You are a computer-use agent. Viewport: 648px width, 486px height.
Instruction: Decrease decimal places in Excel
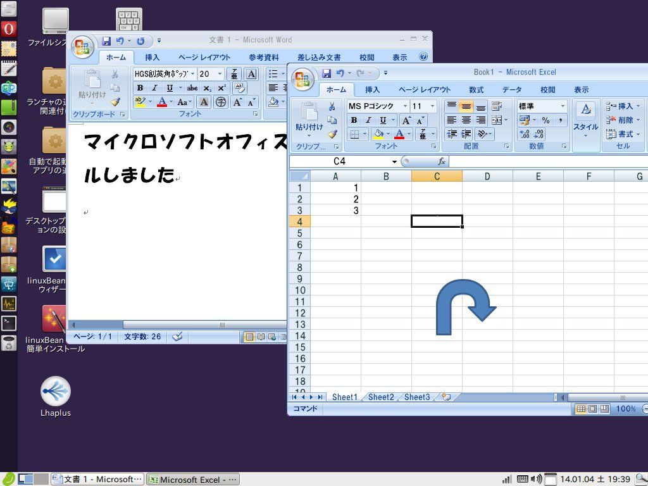click(539, 134)
